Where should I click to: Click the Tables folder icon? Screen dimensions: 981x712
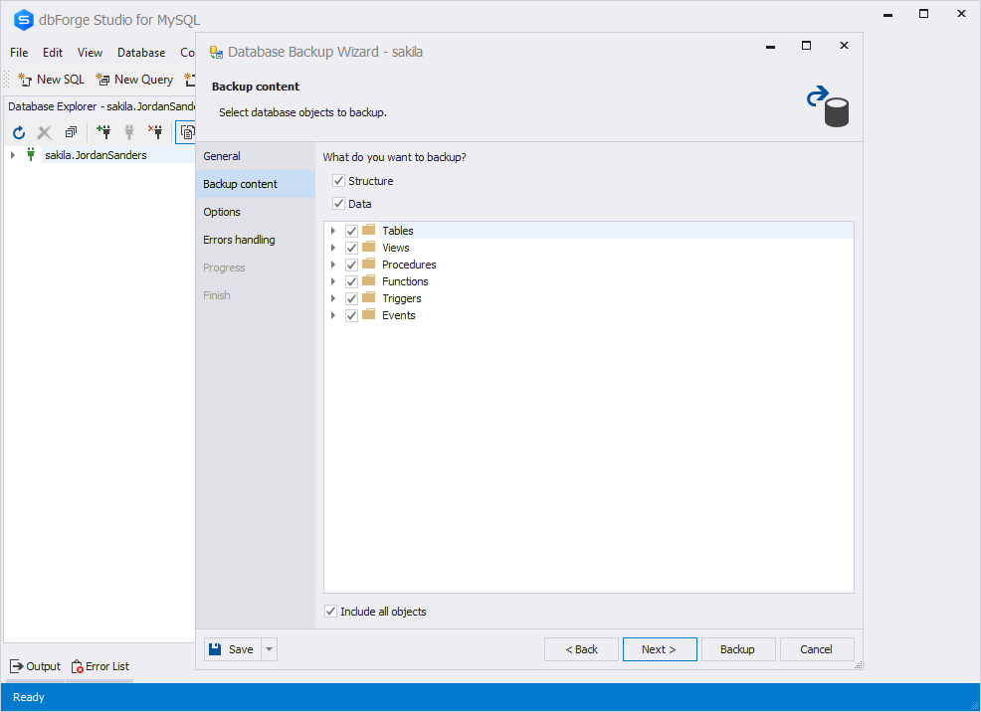369,230
